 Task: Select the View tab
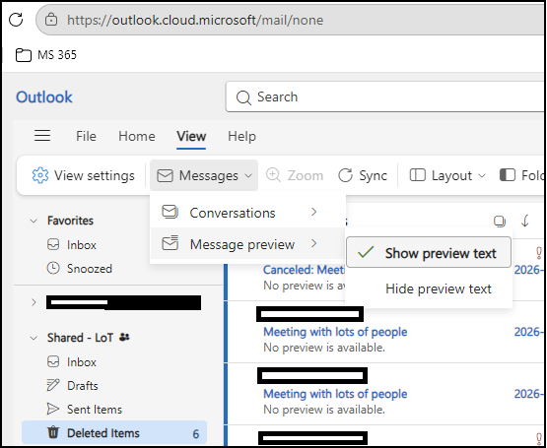pyautogui.click(x=191, y=136)
